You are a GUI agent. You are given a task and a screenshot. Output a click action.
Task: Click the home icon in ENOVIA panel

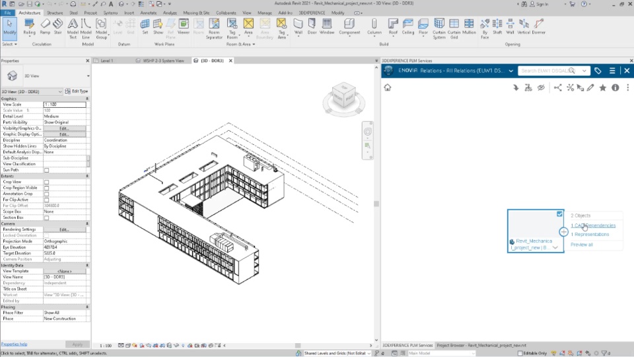388,87
